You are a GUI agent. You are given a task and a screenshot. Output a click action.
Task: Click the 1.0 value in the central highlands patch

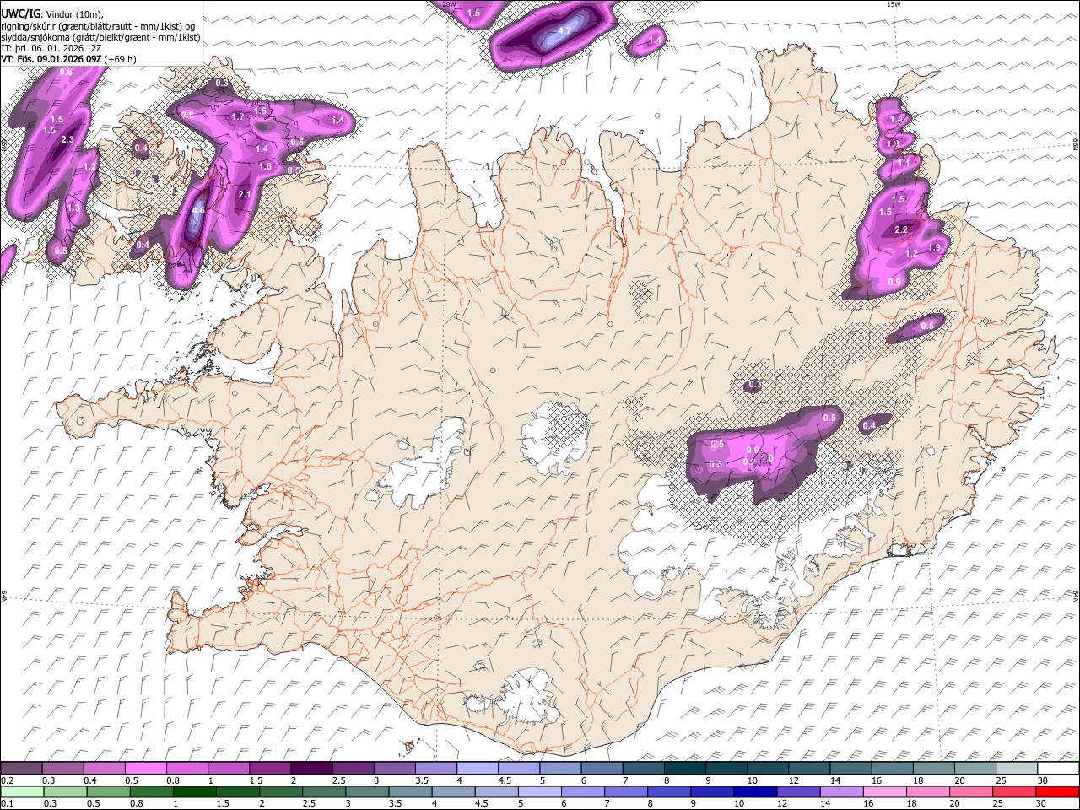[767, 459]
